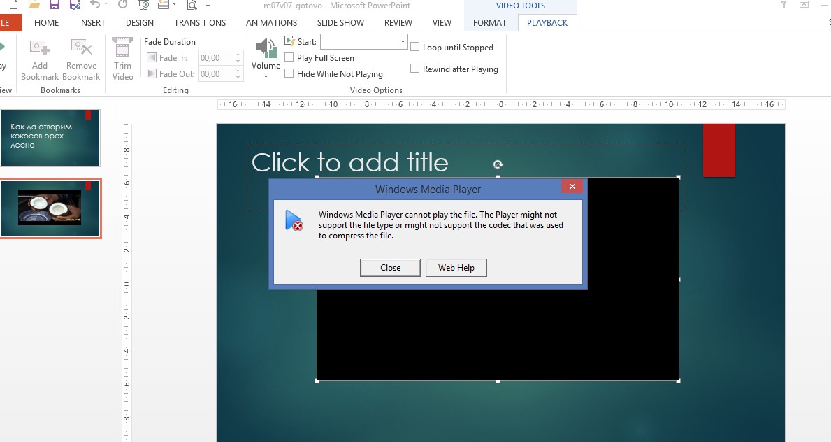
Task: Click the 'm07v07-gotovo - Microsoft PowerPoint' title
Action: [x=337, y=6]
